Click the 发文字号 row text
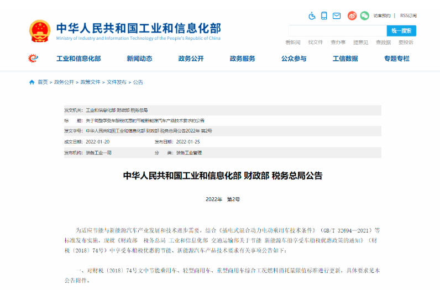Image resolution: width=440 pixels, height=290 pixels. coord(149,131)
